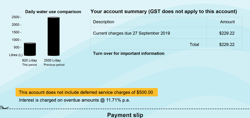Select the 820 L/day bar in the chart

click(x=30, y=49)
